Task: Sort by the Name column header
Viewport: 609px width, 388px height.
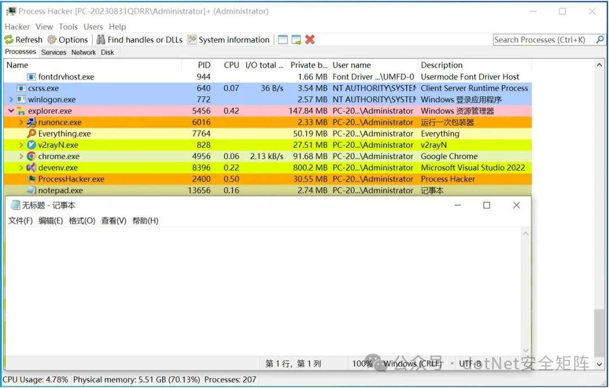Action: [x=92, y=65]
